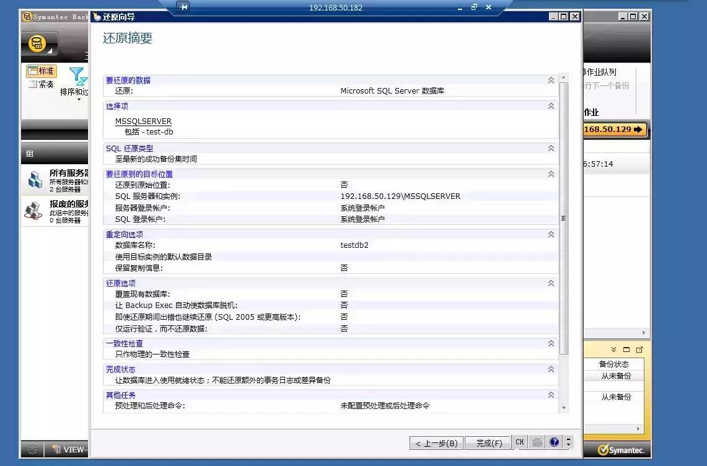Viewport: 707px width, 466px height.
Task: Click the 192.168.50.129\MSSQLSERVER value
Action: click(400, 196)
